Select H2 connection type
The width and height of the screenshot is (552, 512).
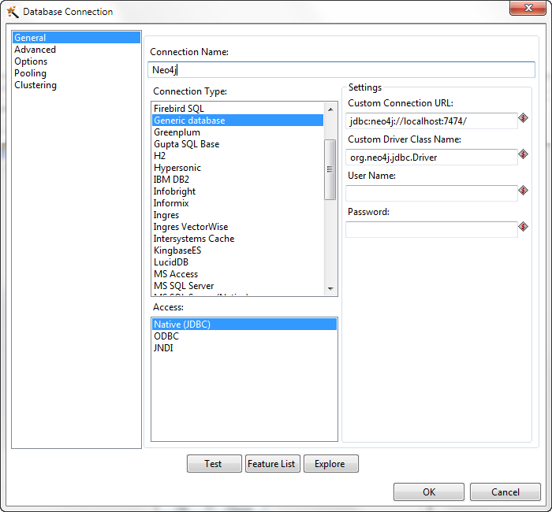[x=237, y=156]
